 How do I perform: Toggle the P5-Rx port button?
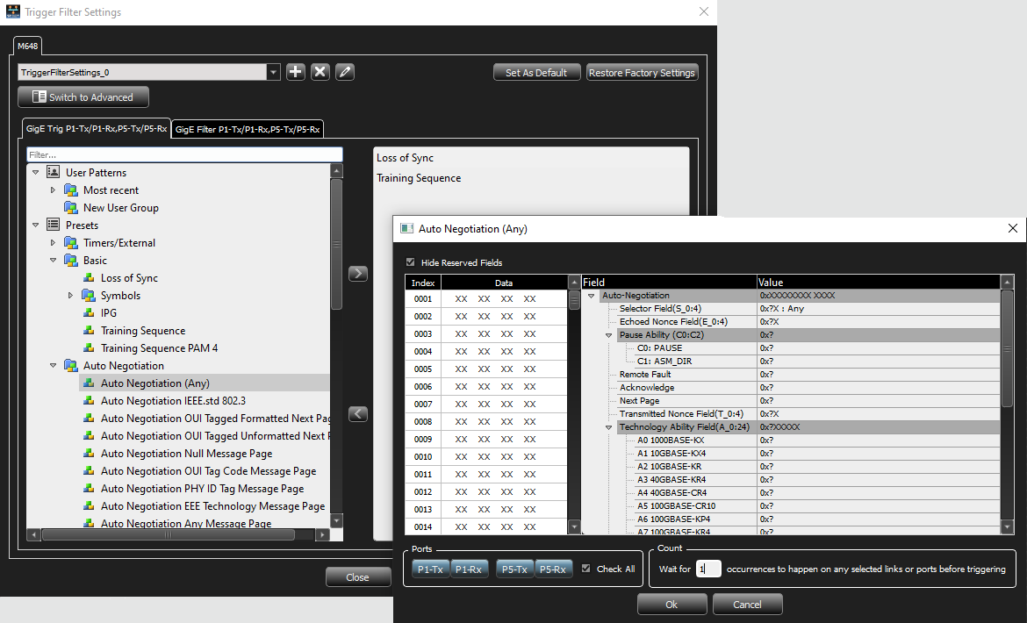pyautogui.click(x=554, y=569)
